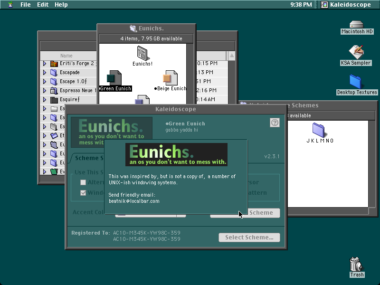This screenshot has width=380, height=285.
Task: Click the Espresso Neue 1 folder icon
Action: [54, 91]
